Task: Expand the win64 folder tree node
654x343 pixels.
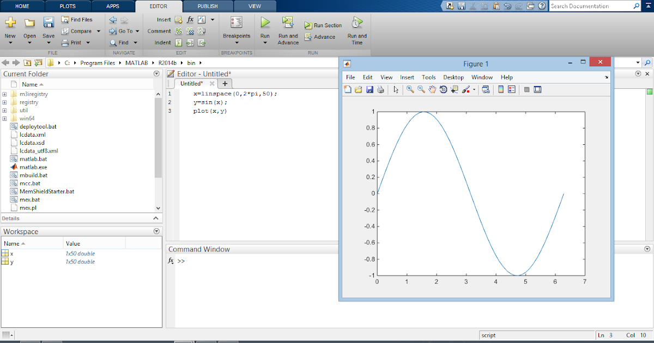Action: (x=4, y=118)
